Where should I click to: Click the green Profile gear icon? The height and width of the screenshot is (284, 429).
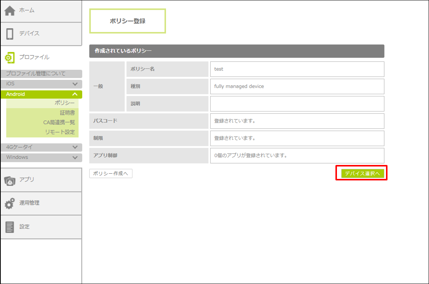coord(9,57)
